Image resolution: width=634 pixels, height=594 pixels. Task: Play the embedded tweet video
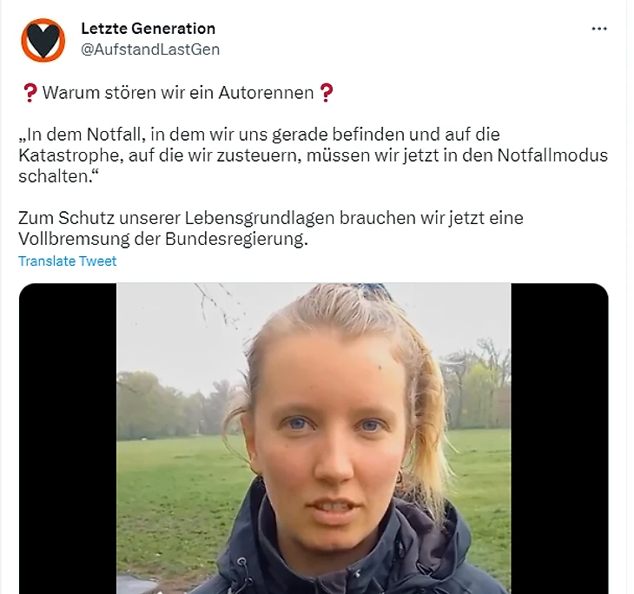click(x=314, y=439)
